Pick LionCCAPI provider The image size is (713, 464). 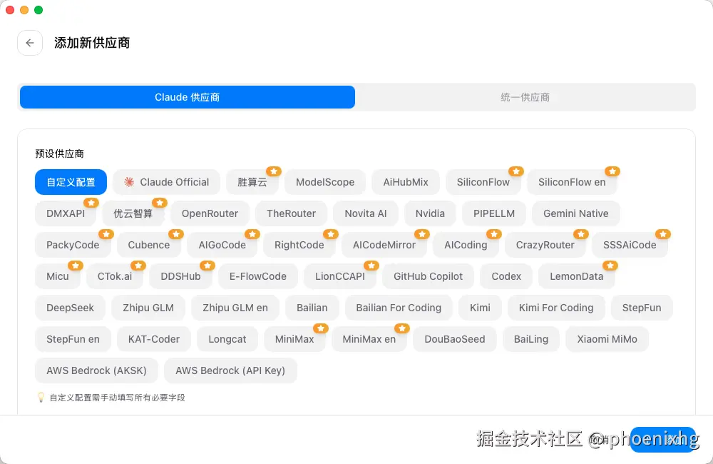(x=340, y=276)
